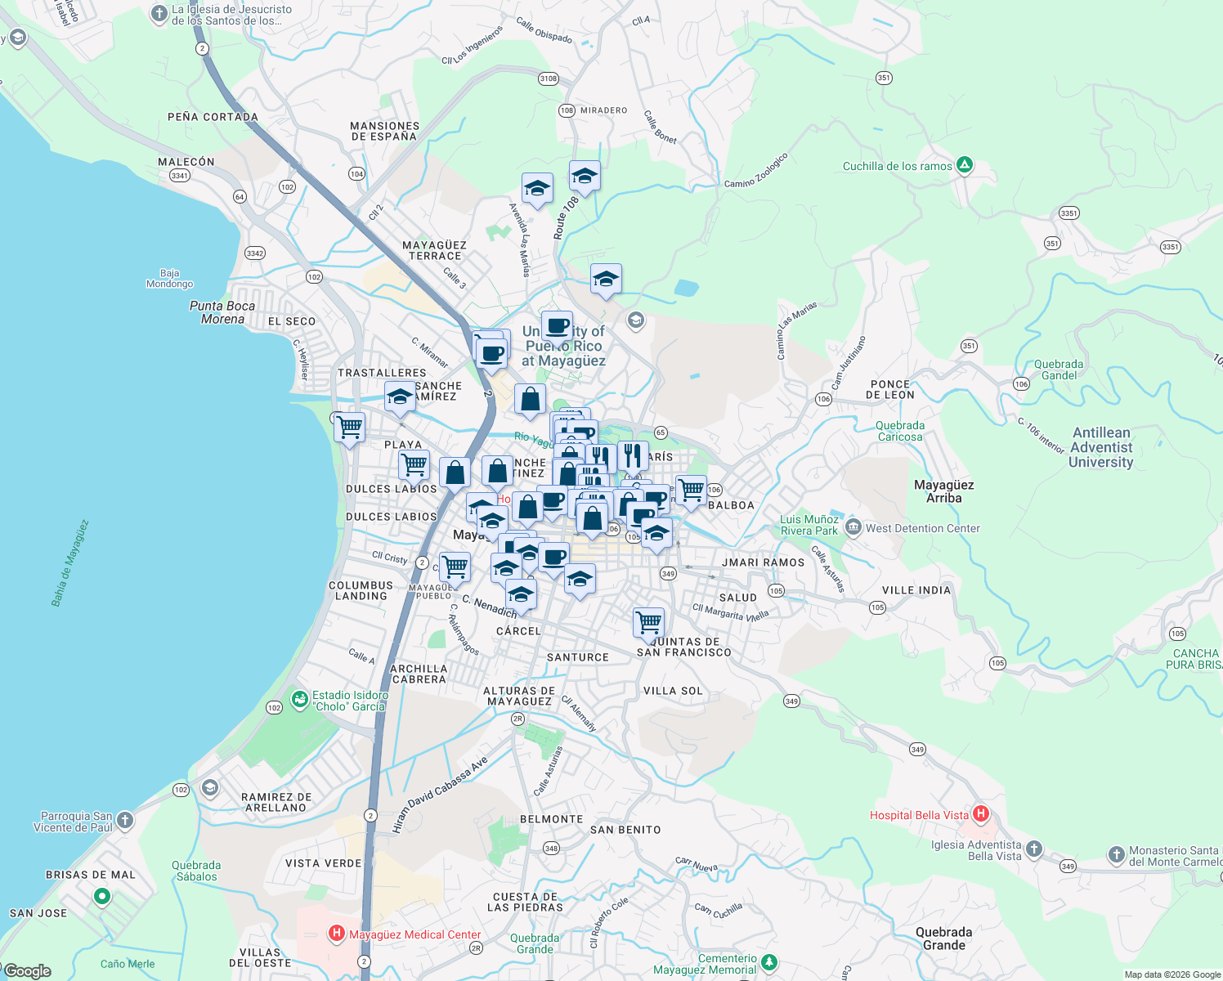Click the church marker at Iglesia Adventista Bella Vista
Viewport: 1223px width, 981px height.
pos(1033,849)
